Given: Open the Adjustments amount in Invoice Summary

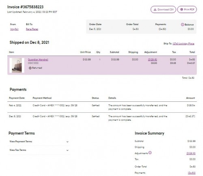Looking at the screenshot, I should tap(191, 153).
